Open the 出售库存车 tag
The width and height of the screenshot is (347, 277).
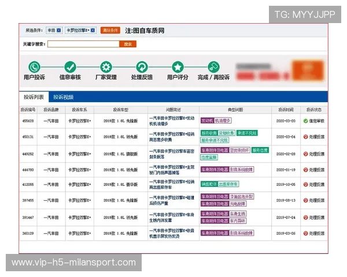[228, 184]
